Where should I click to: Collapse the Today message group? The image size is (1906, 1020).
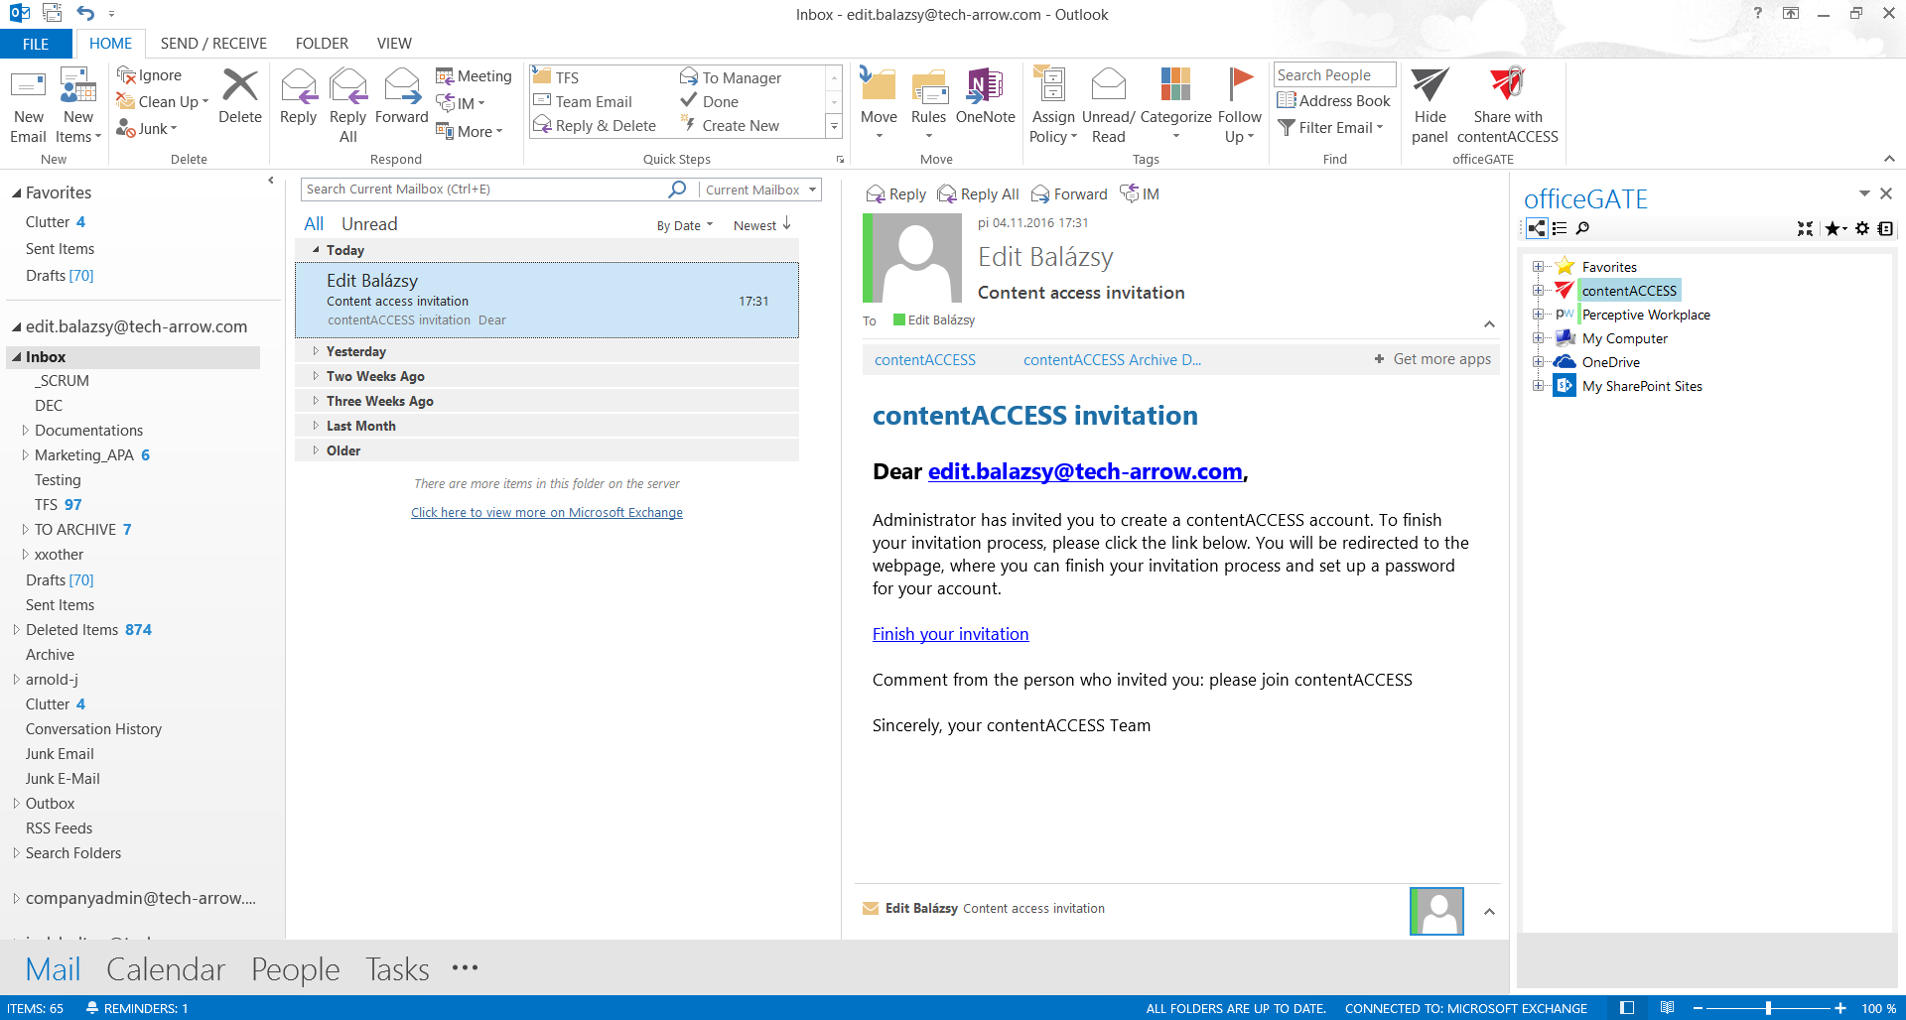coord(316,250)
